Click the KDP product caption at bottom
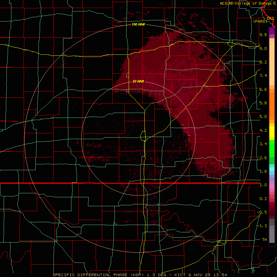Screen dimensions: 277x277 click(140, 275)
